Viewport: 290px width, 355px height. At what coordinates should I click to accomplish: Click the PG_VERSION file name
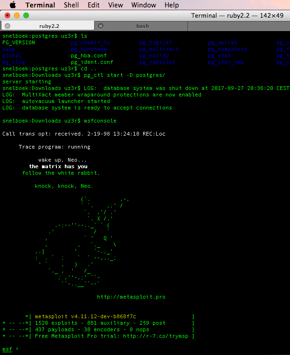pyautogui.click(x=19, y=42)
